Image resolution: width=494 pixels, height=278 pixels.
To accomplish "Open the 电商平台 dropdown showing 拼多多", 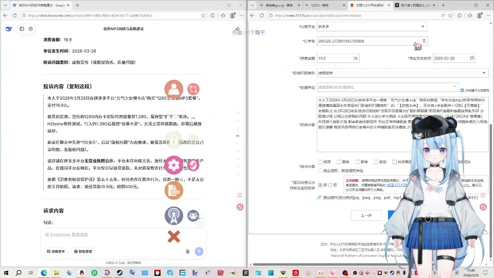I will tap(372, 27).
